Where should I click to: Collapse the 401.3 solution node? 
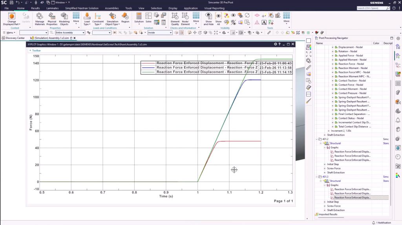(x=317, y=177)
